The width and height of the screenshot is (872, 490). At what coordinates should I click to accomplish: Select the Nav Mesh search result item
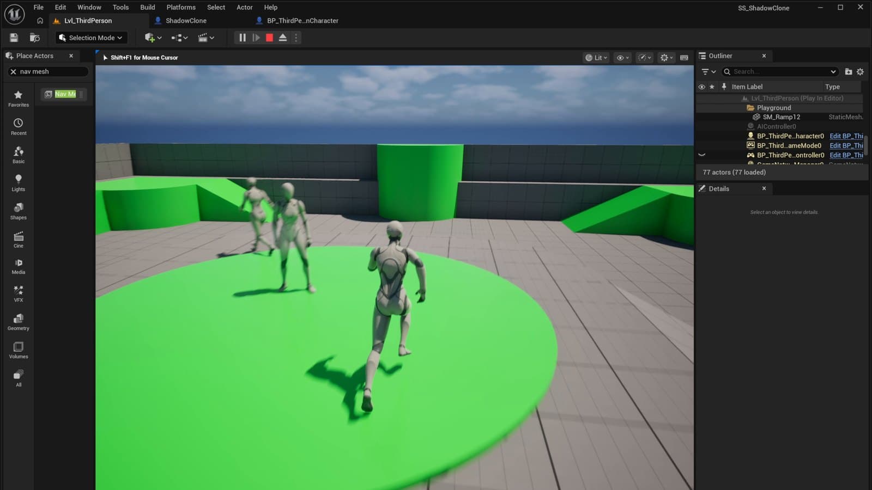[x=64, y=94]
